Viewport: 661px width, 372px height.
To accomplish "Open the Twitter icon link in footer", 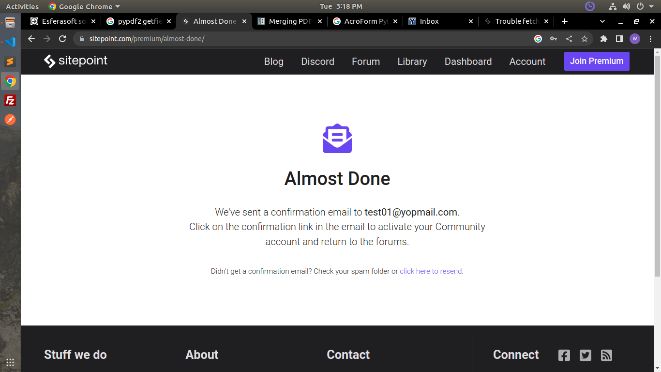I will 586,355.
